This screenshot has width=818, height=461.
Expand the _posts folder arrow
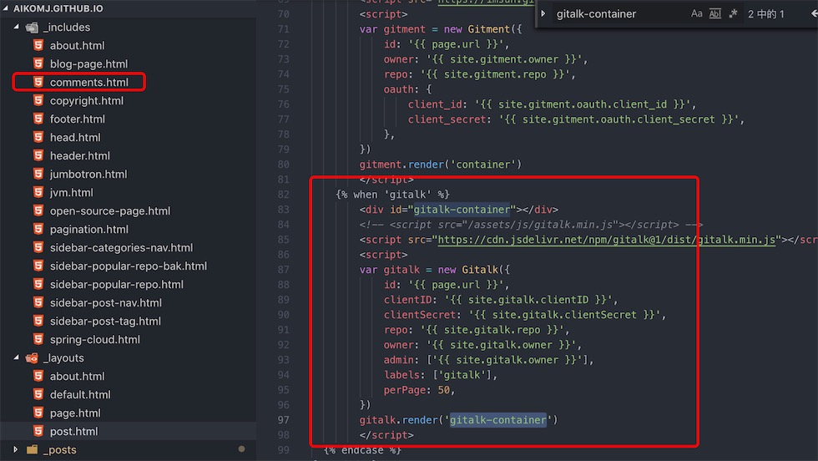(15, 449)
